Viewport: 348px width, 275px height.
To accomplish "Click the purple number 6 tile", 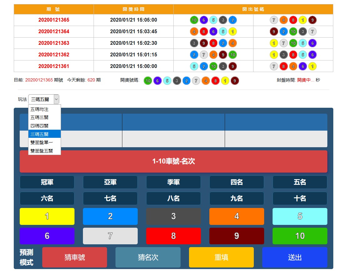I will (47, 236).
